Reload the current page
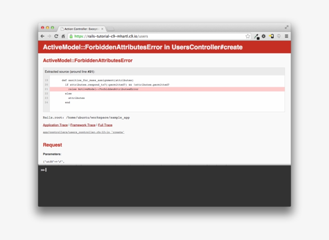 point(56,36)
